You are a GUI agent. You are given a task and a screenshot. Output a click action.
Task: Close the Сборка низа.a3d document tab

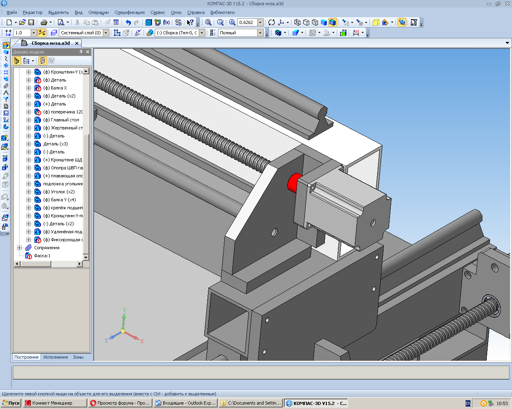pos(77,43)
